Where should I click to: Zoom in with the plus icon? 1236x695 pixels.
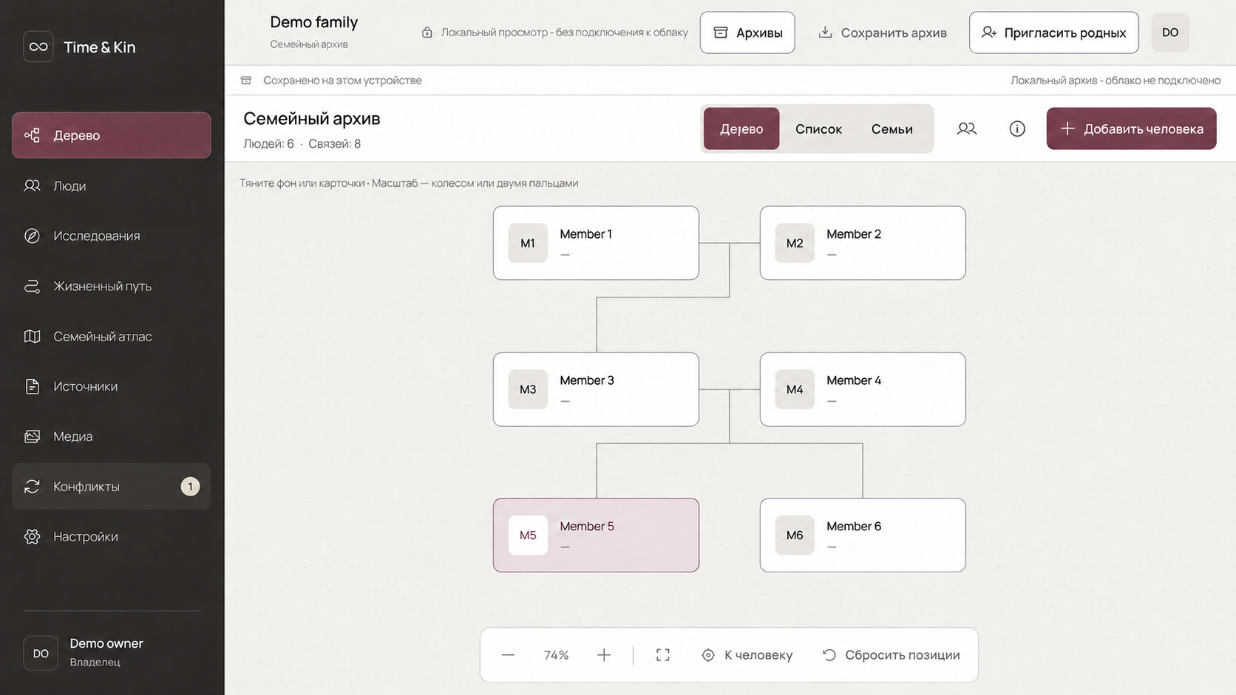[604, 655]
